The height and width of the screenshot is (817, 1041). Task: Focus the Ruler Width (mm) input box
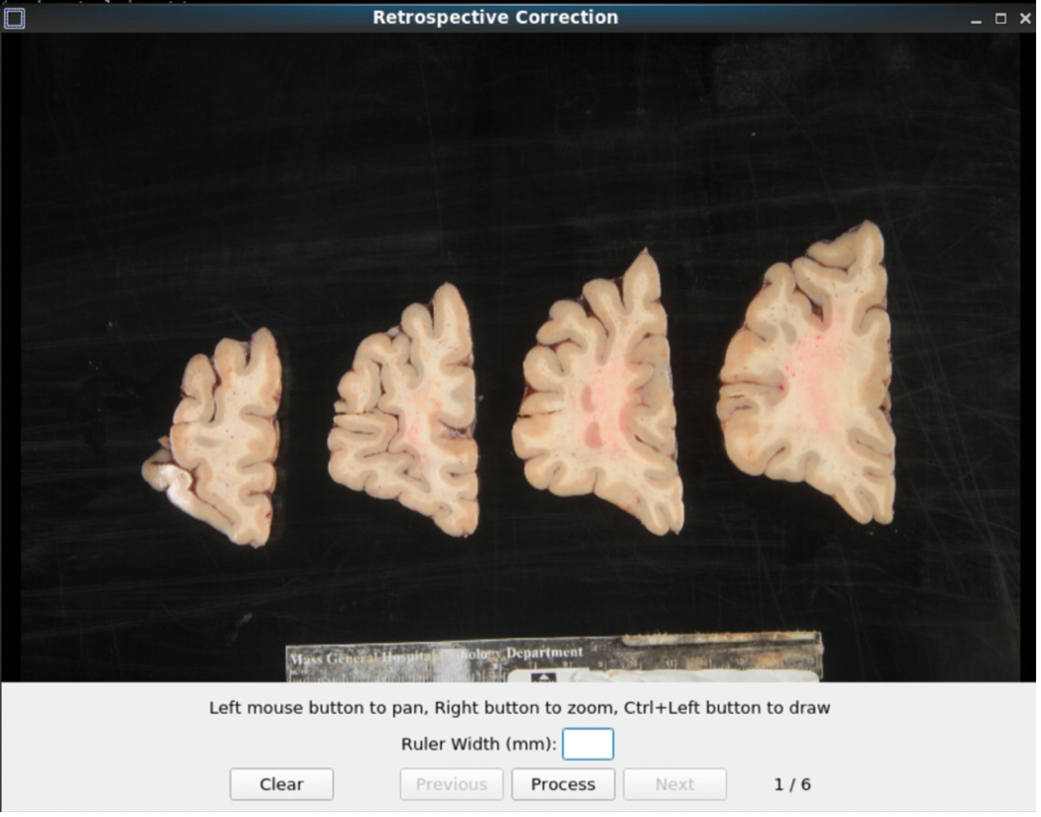click(587, 745)
